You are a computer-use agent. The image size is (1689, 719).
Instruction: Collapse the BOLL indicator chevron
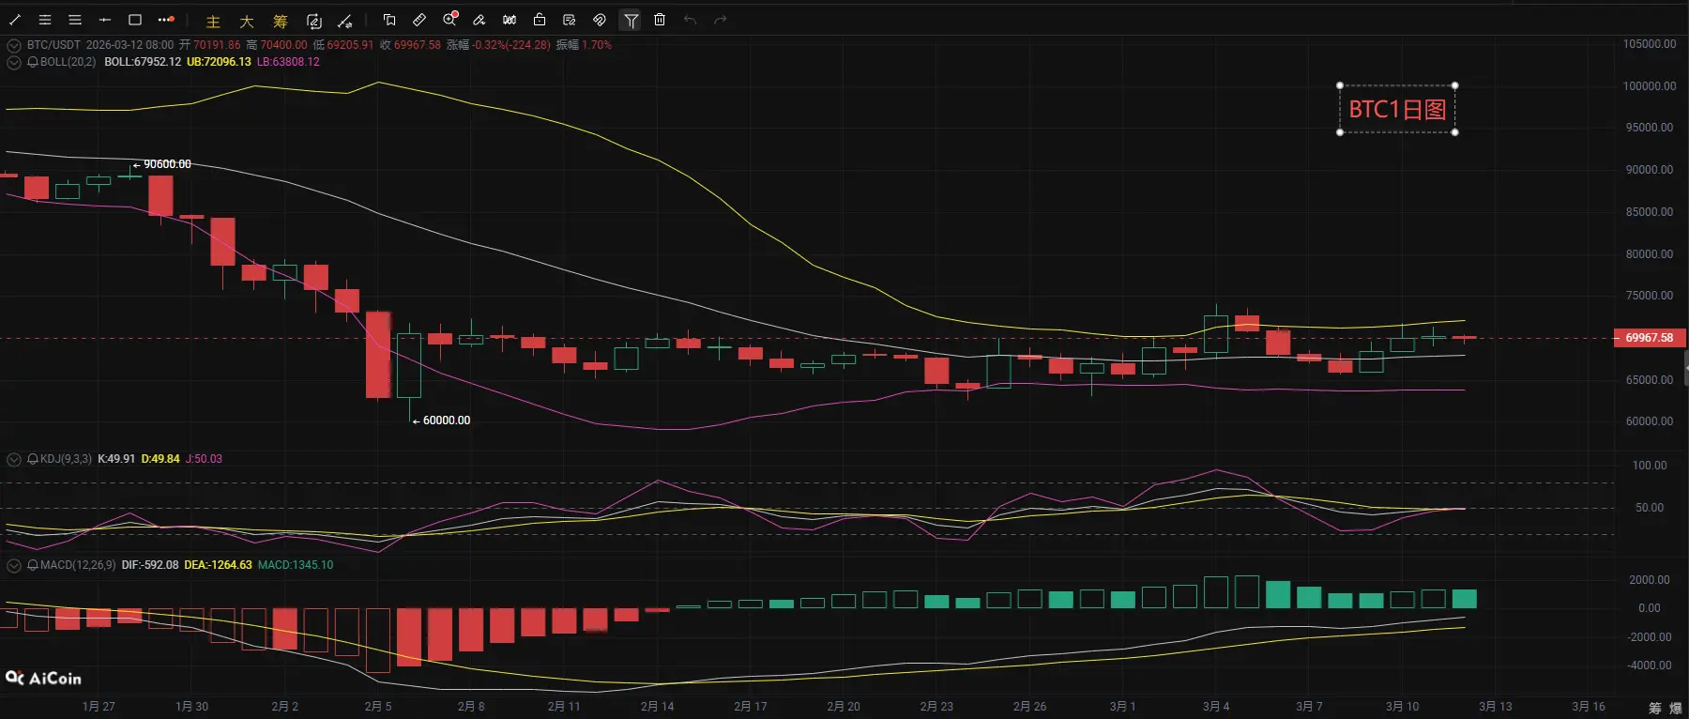coord(14,62)
